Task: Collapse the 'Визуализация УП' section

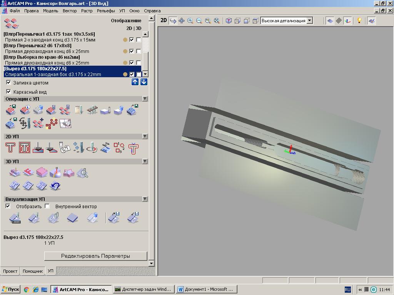Action: click(145, 199)
